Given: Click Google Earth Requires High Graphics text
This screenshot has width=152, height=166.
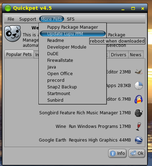Looking at the screenshot, I should click(78, 140).
